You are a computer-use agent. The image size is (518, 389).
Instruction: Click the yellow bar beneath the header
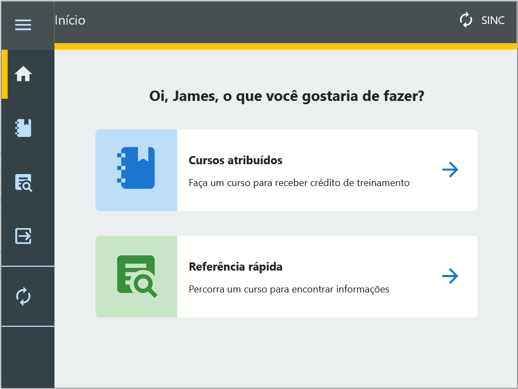pos(286,46)
